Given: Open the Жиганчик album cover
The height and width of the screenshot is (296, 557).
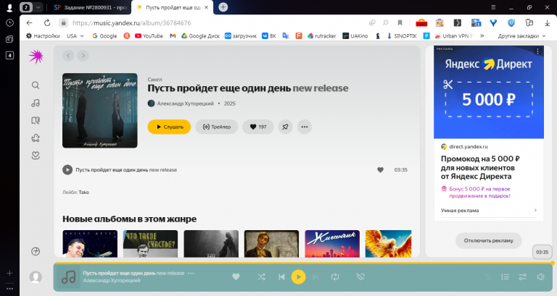Looking at the screenshot, I should (332, 244).
